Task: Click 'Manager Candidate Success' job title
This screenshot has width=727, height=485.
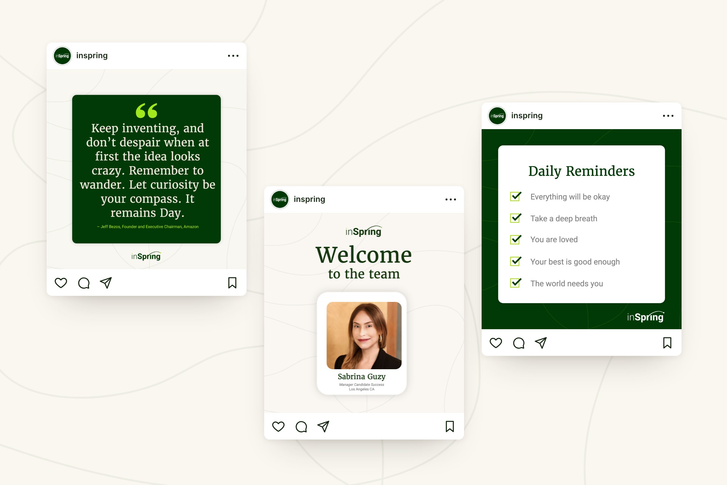Action: pos(362,384)
